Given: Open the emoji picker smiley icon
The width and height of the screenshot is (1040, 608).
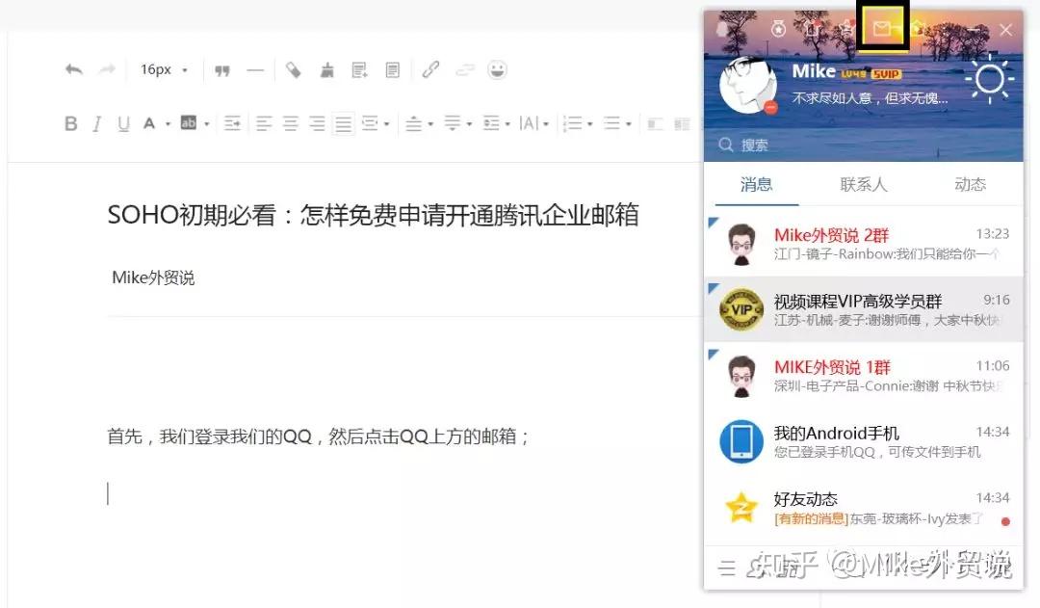Looking at the screenshot, I should (x=497, y=69).
